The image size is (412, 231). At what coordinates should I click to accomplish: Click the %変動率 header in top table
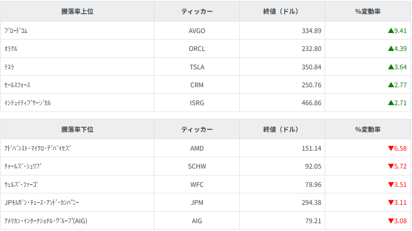point(367,11)
